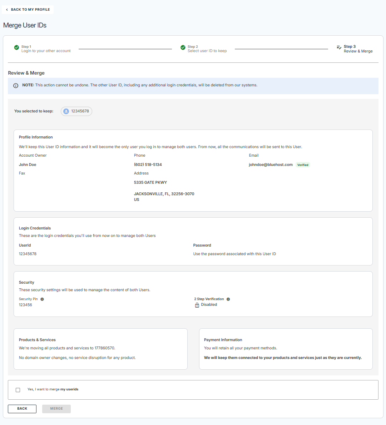Click the Step 2 completed checkmark icon
The width and height of the screenshot is (386, 425).
[183, 47]
